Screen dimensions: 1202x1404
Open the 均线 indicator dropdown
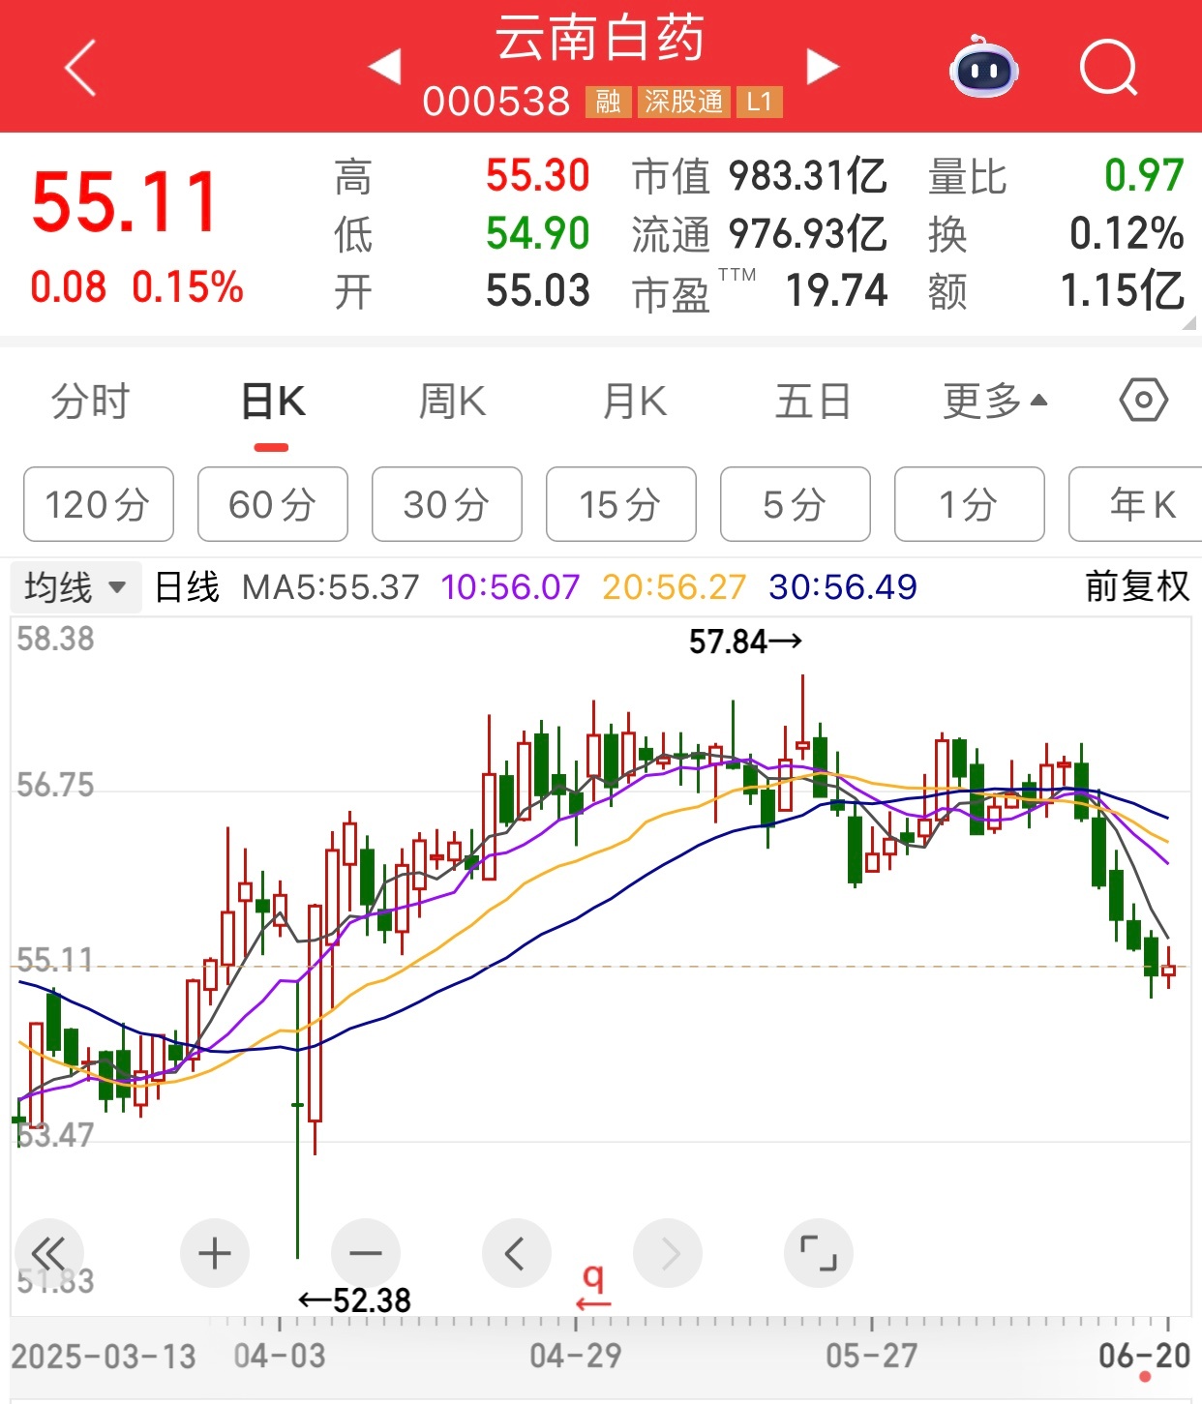[x=75, y=586]
